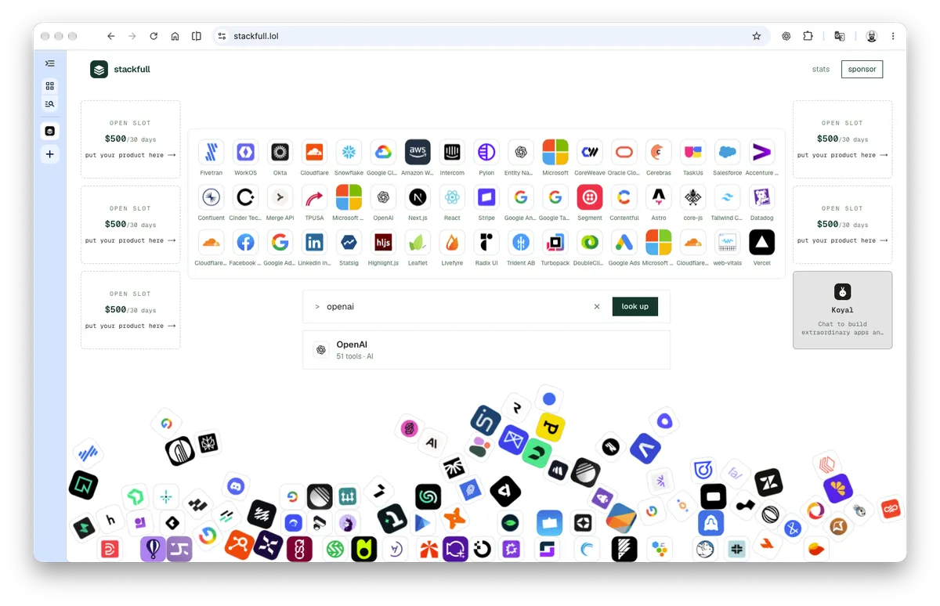This screenshot has width=940, height=606.
Task: Choose the TPUSA icon
Action: point(314,197)
